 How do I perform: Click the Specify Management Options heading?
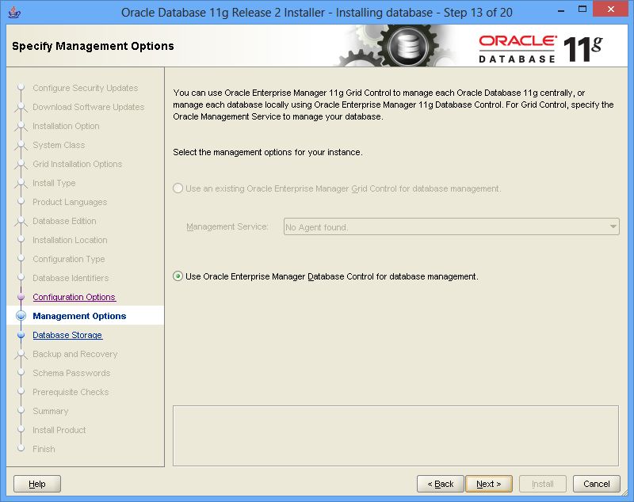point(93,46)
